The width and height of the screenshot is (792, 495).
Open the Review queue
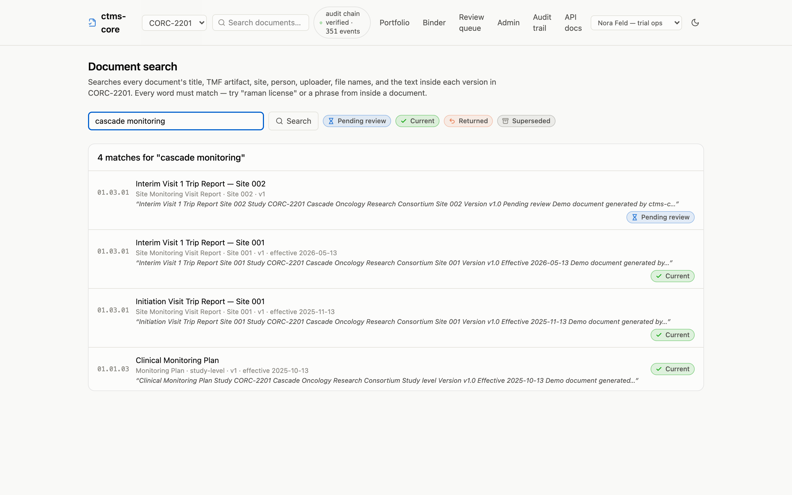coord(471,23)
